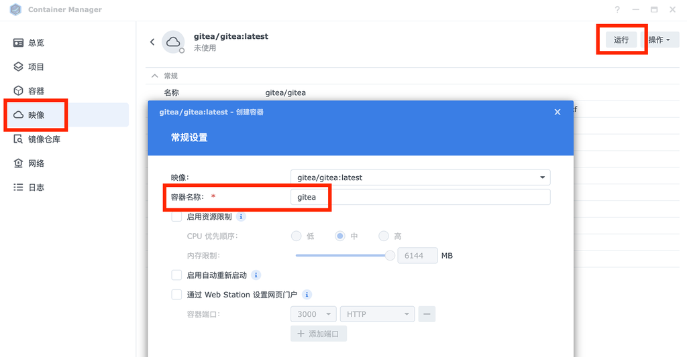Click the back arrow beside gitea/gitea:latest

(x=152, y=42)
